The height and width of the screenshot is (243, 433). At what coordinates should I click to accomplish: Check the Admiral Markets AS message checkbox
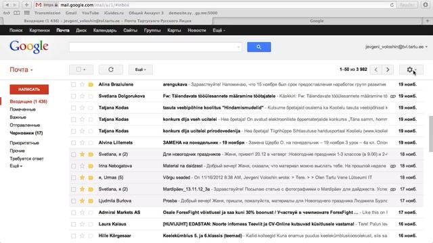(73, 213)
